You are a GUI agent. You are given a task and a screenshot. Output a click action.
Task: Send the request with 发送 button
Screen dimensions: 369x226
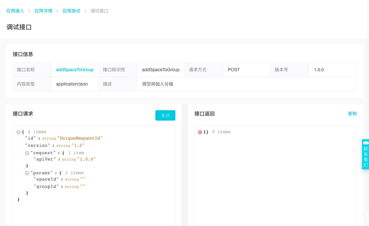[165, 115]
